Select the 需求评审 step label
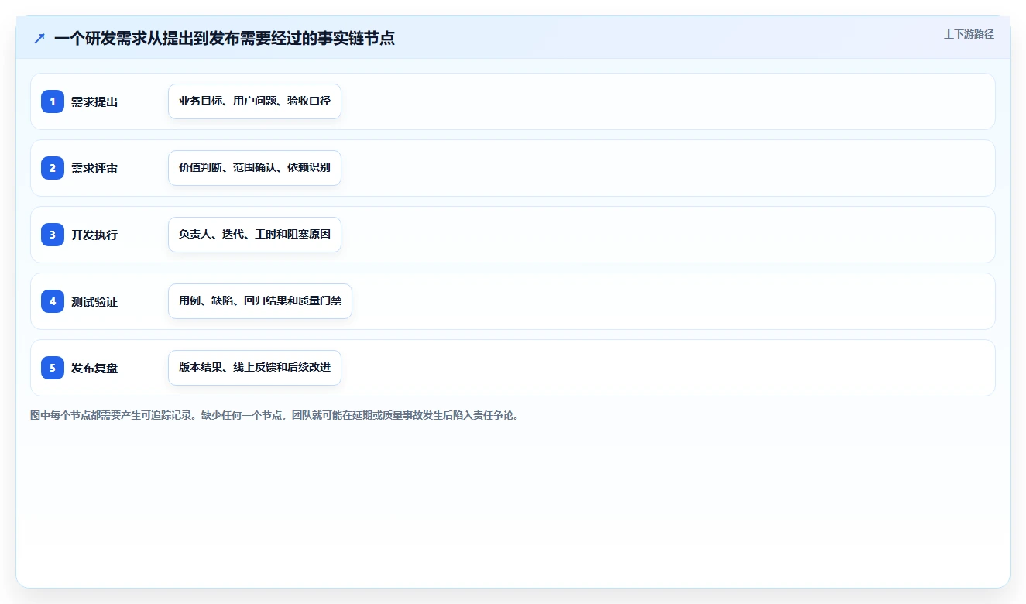 [94, 168]
